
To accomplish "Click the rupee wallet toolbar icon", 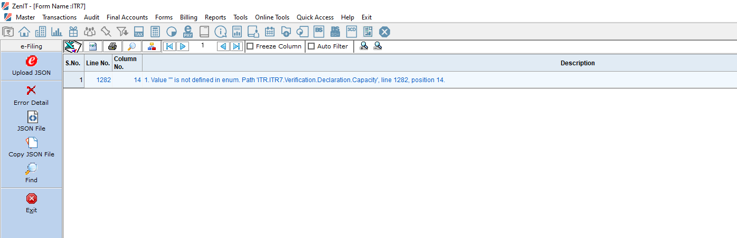I will [8, 32].
